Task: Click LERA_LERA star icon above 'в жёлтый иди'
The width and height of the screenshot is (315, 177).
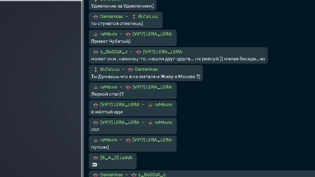Action: [x=95, y=105]
